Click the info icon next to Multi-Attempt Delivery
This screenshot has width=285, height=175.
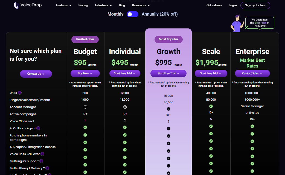click(47, 168)
